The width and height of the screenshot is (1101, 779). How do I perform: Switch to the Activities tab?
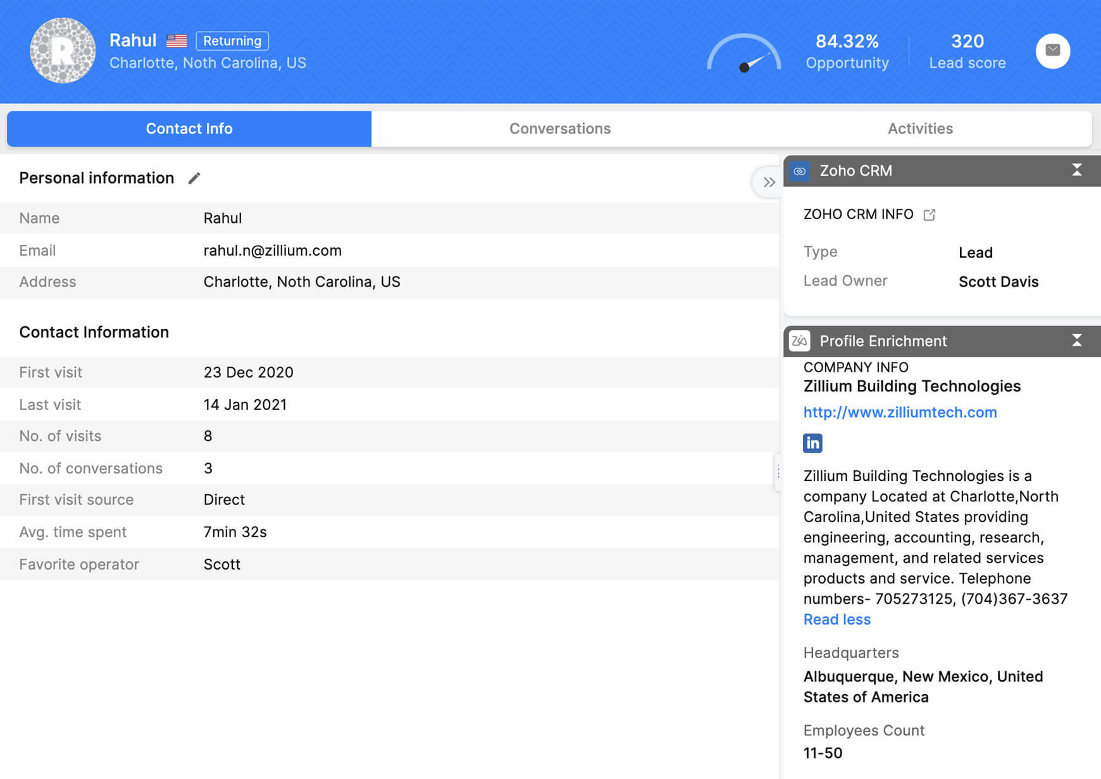coord(920,128)
